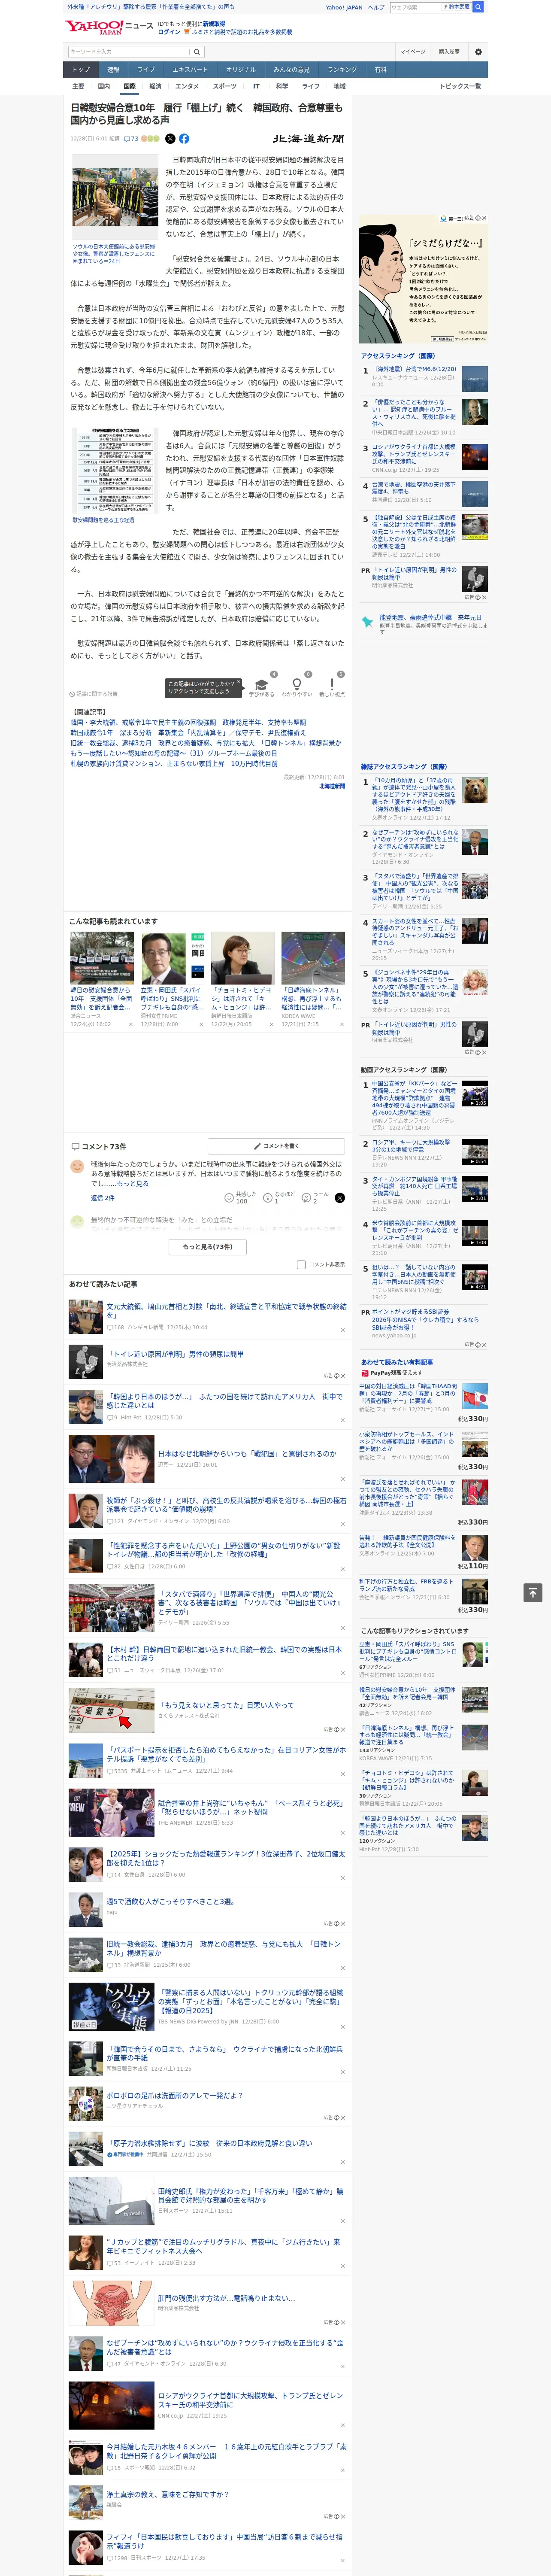The width and height of the screenshot is (551, 2576).
Task: Click the 'ヘルプ' help link
Action: 376,7
